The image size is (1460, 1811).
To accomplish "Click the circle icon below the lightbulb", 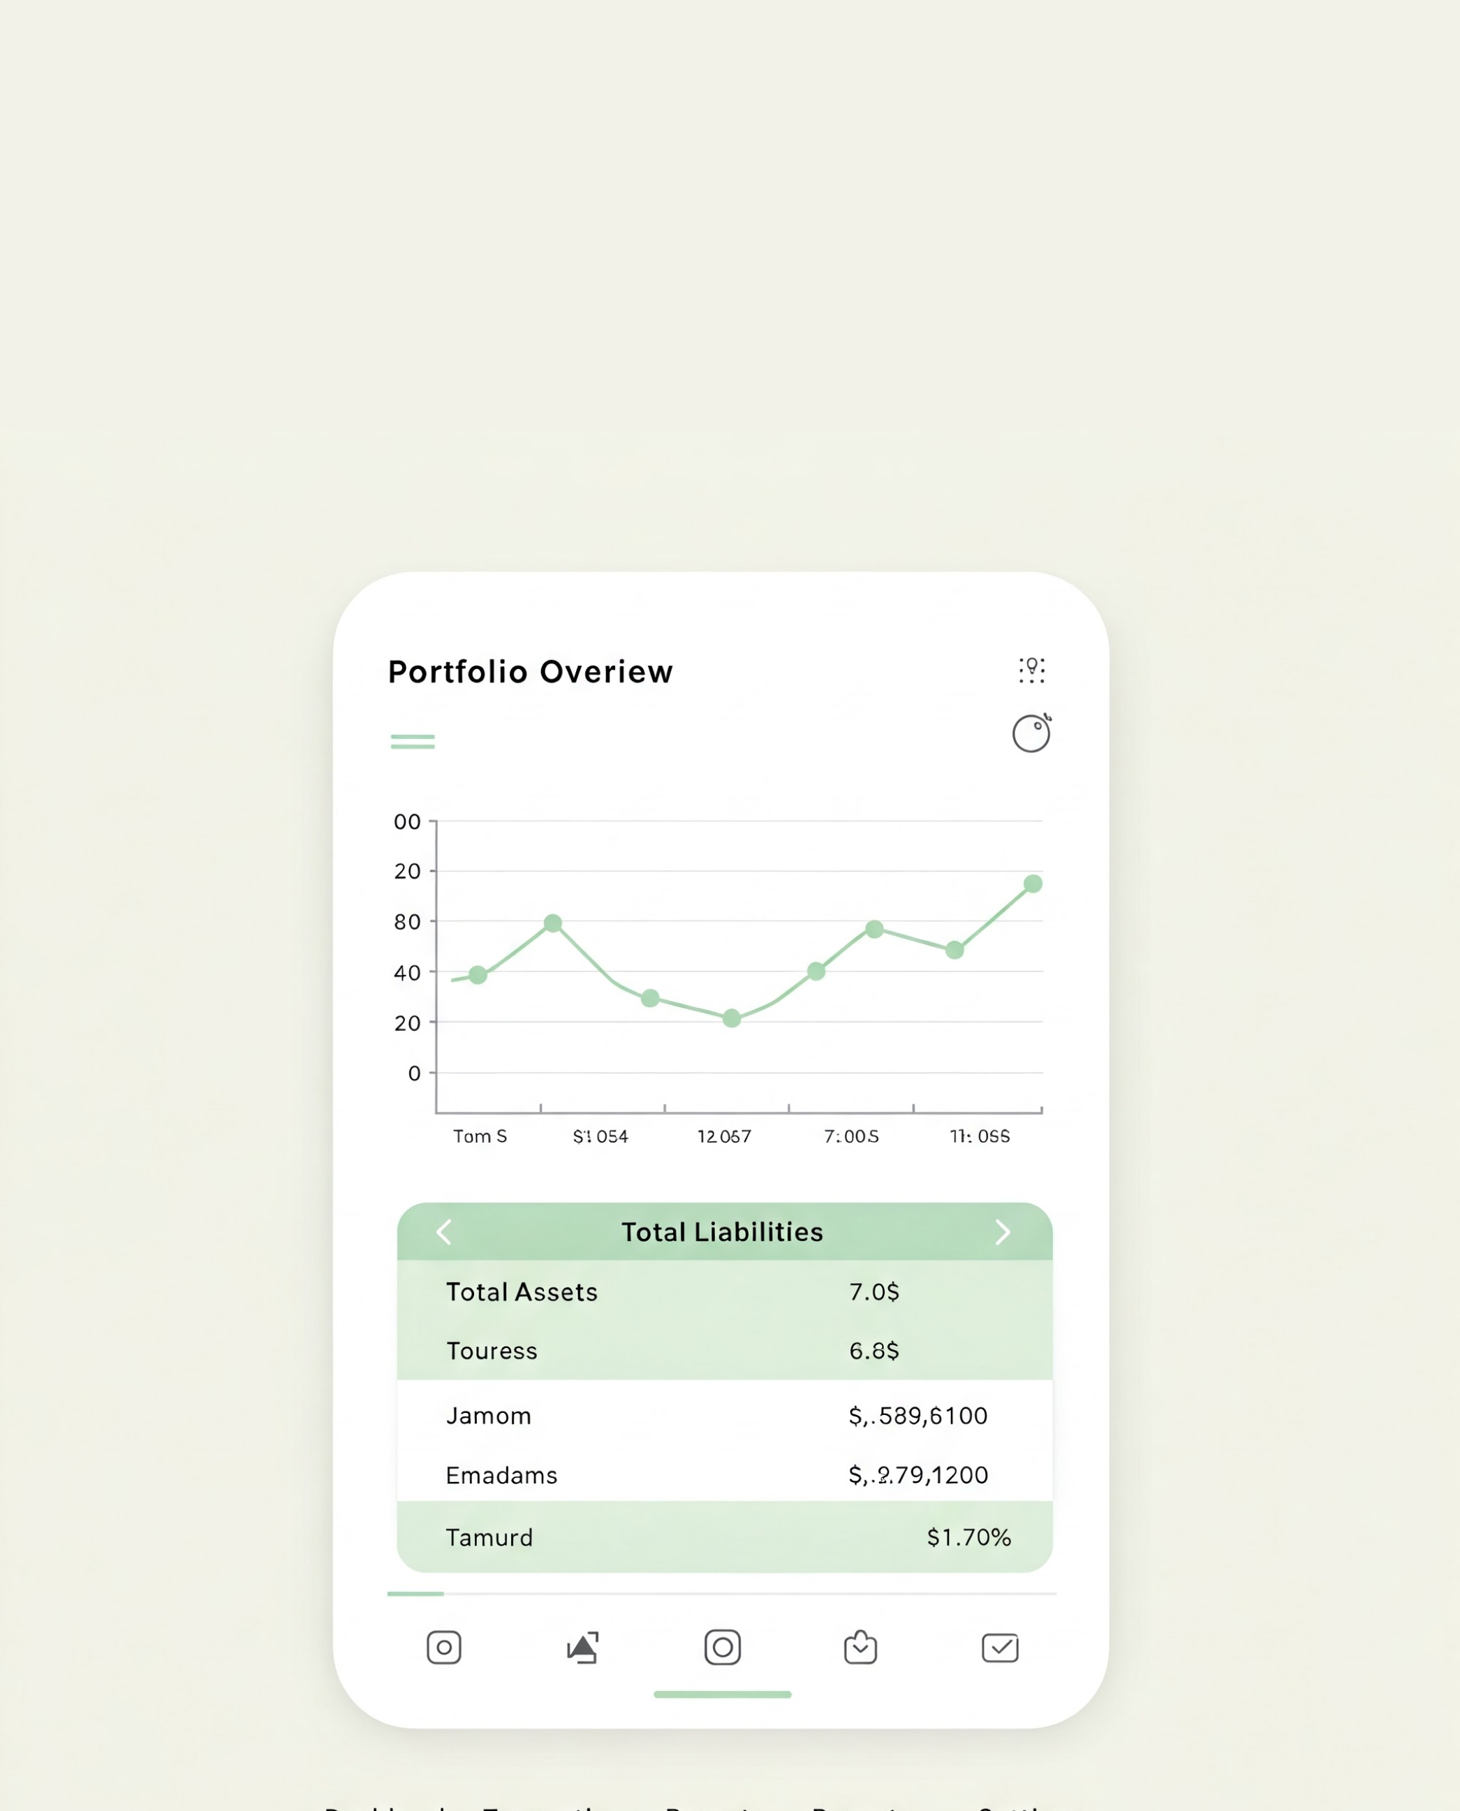I will (1031, 733).
